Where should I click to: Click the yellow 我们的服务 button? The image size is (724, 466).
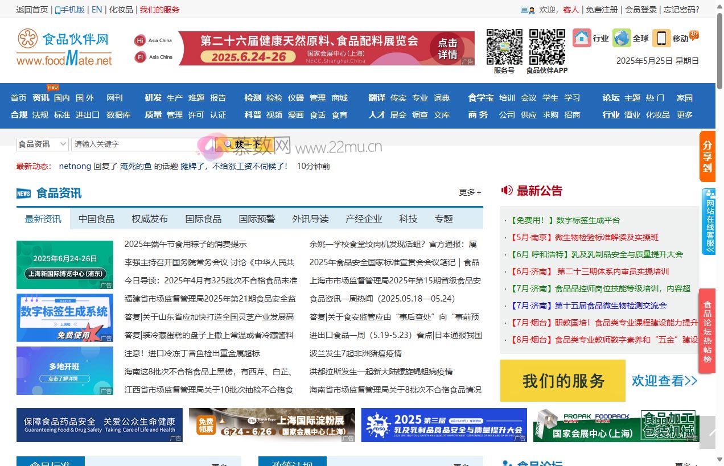(562, 381)
